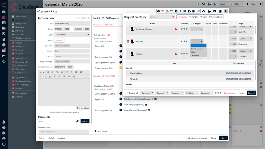Viewport: 265px width, 149px height.
Task: Tick the Job planning is finished checkbox
Action: click(x=185, y=138)
